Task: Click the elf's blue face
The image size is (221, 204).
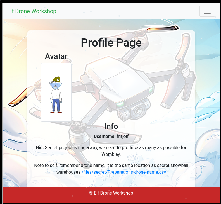Action: [55, 86]
